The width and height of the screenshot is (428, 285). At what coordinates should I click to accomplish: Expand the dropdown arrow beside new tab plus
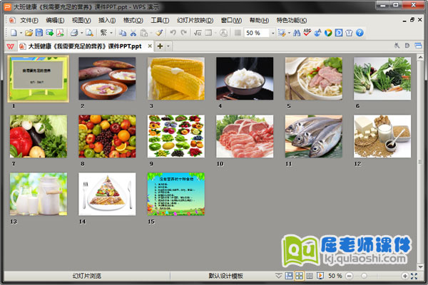tap(168, 46)
